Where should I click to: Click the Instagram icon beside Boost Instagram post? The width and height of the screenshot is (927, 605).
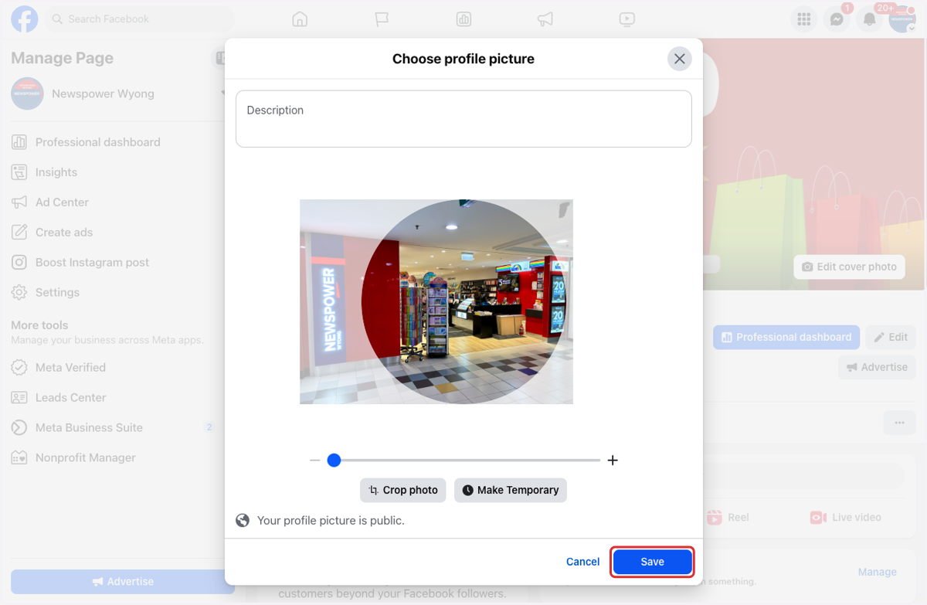point(19,263)
